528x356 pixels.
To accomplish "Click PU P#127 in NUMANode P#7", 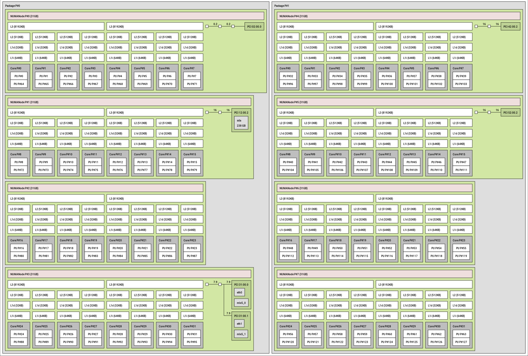I will pos(461,342).
